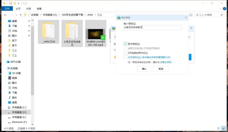Select WPS云盘 in the sidebar
This screenshot has width=228, height=132.
(15, 62)
